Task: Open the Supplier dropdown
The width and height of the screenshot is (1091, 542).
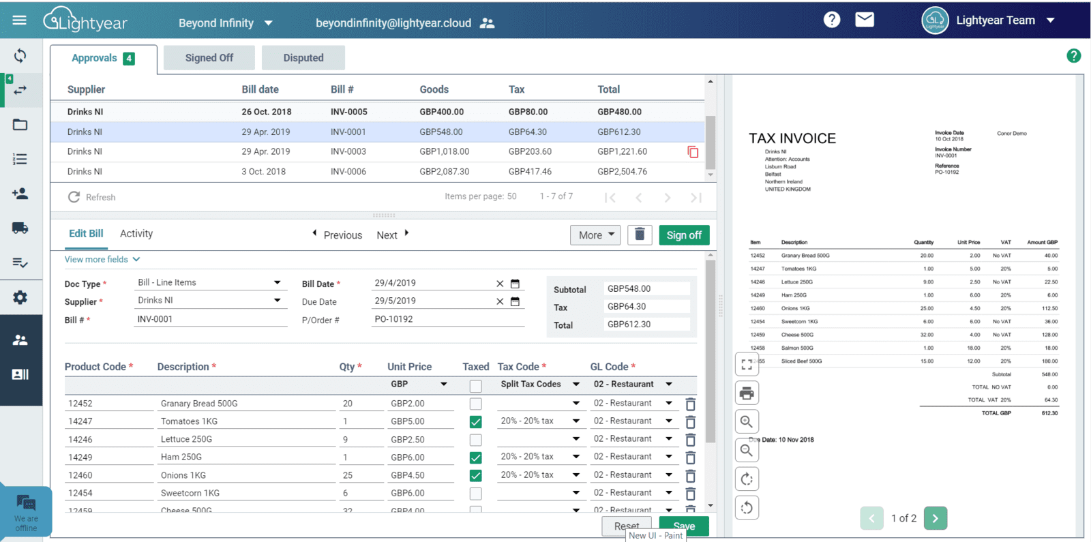Action: (x=210, y=300)
